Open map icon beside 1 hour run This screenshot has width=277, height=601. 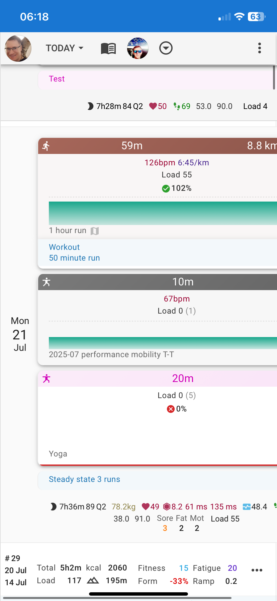(95, 231)
